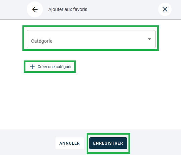
Task: Go back using the left arrow icon
Action: (35, 9)
